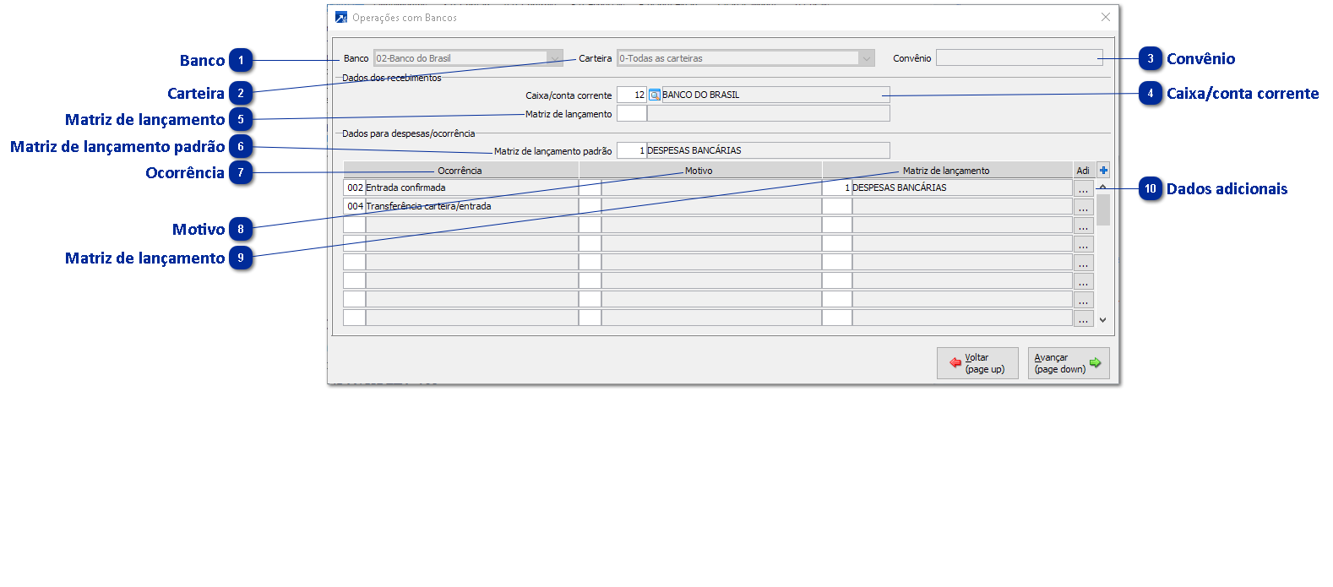Viewport: 1333px width, 587px height.
Task: Click the Operações com Bancos window icon
Action: pos(341,17)
